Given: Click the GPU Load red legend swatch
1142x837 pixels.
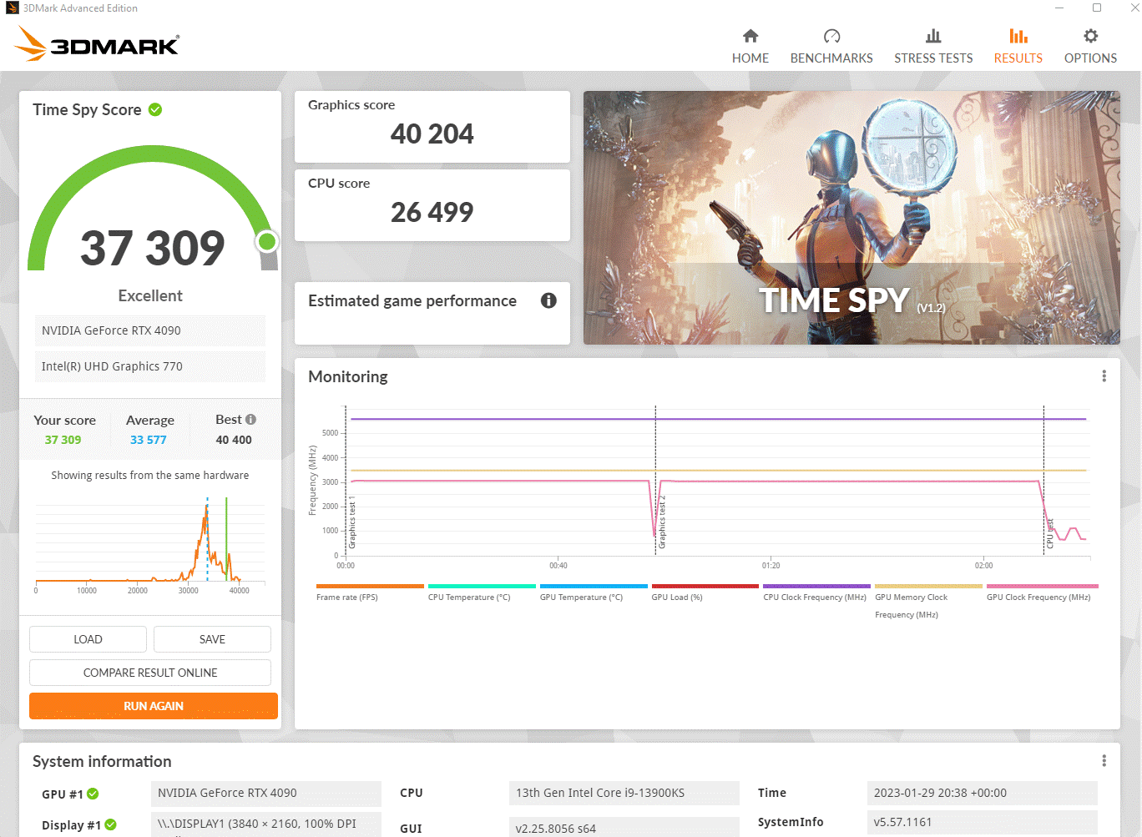Looking at the screenshot, I should 705,587.
